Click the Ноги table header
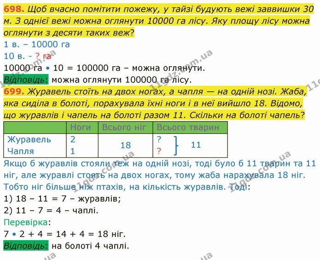Image resolution: width=320 pixels, height=260 pixels. 81,127
